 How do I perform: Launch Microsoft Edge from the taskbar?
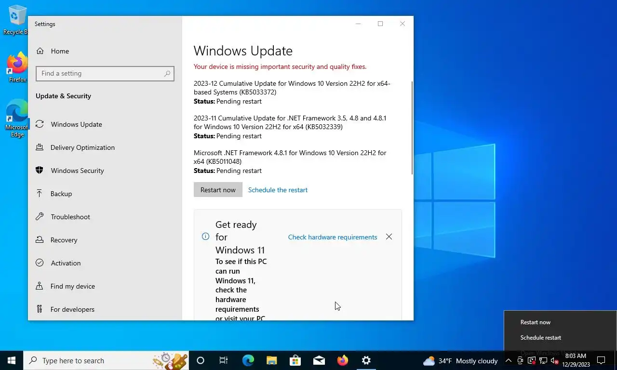[x=248, y=360]
